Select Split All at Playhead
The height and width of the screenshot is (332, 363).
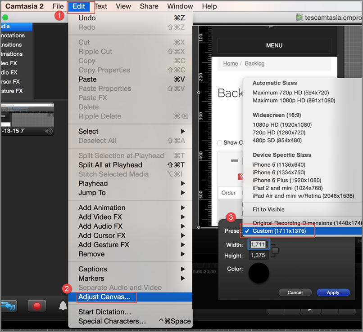pos(110,165)
